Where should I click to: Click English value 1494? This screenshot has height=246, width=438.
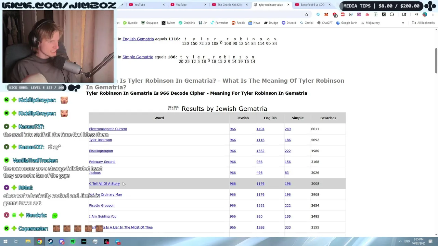[260, 129]
